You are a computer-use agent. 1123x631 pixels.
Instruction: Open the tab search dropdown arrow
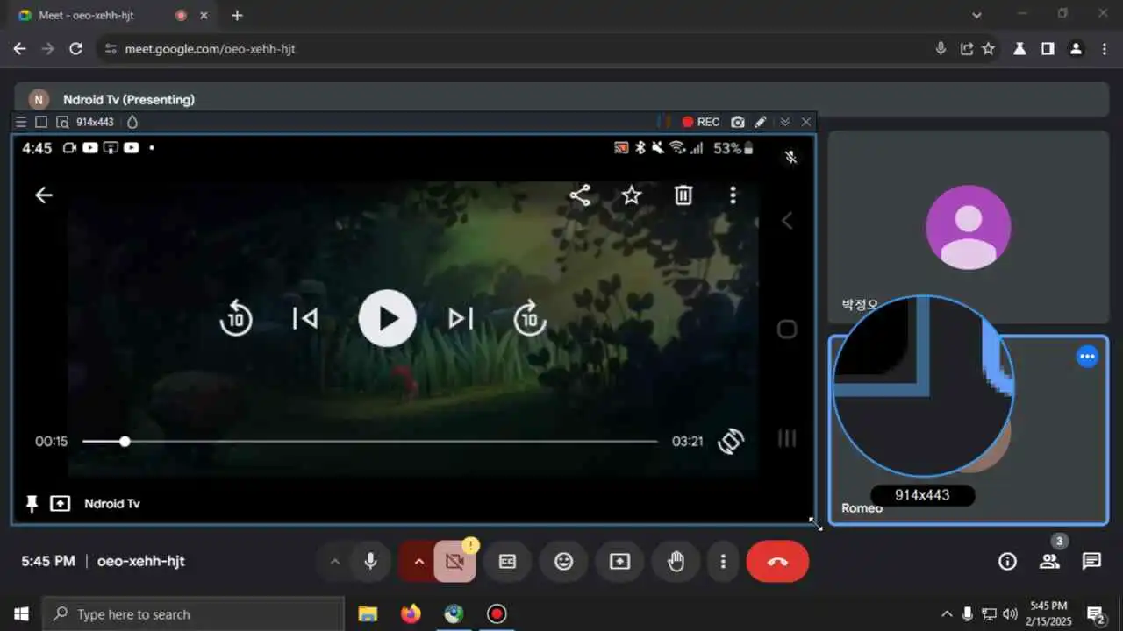point(977,15)
